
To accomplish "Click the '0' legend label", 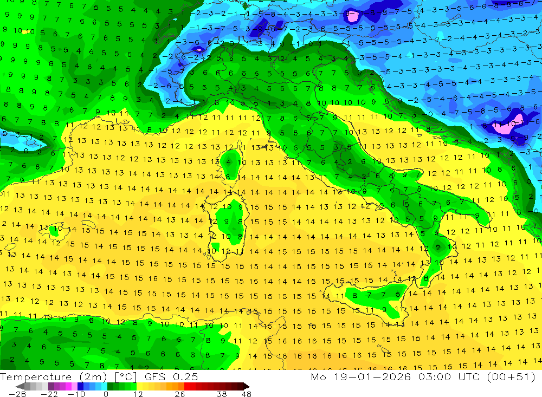I will pyautogui.click(x=106, y=394).
